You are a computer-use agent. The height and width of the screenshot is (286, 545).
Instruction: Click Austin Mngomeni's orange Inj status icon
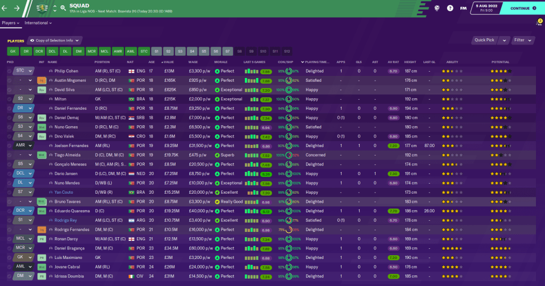[42, 80]
